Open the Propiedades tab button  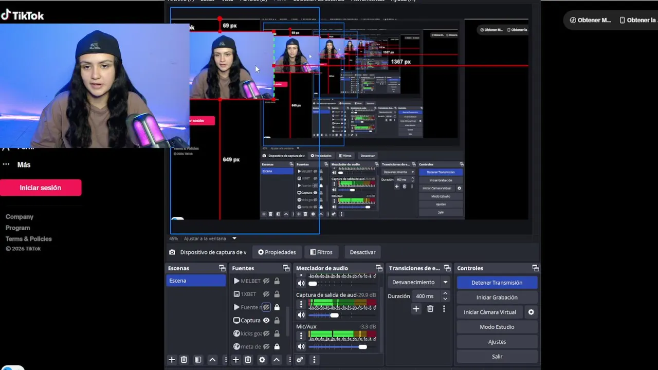coord(277,252)
